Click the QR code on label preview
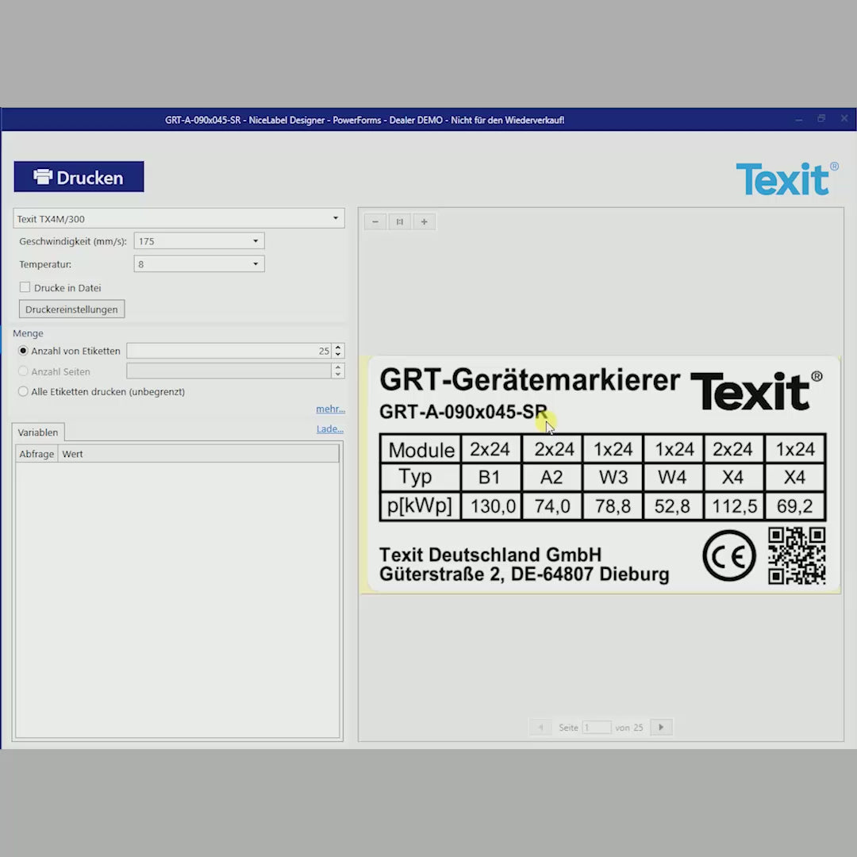This screenshot has width=857, height=857. pyautogui.click(x=797, y=555)
